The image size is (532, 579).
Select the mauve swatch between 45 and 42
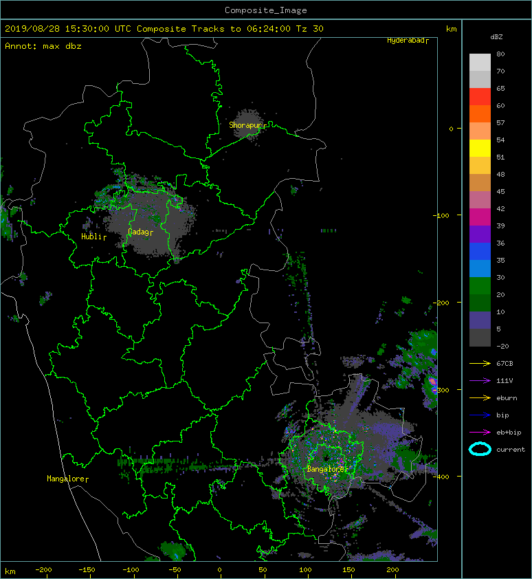tap(480, 200)
